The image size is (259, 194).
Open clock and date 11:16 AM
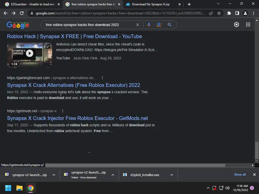(241, 188)
